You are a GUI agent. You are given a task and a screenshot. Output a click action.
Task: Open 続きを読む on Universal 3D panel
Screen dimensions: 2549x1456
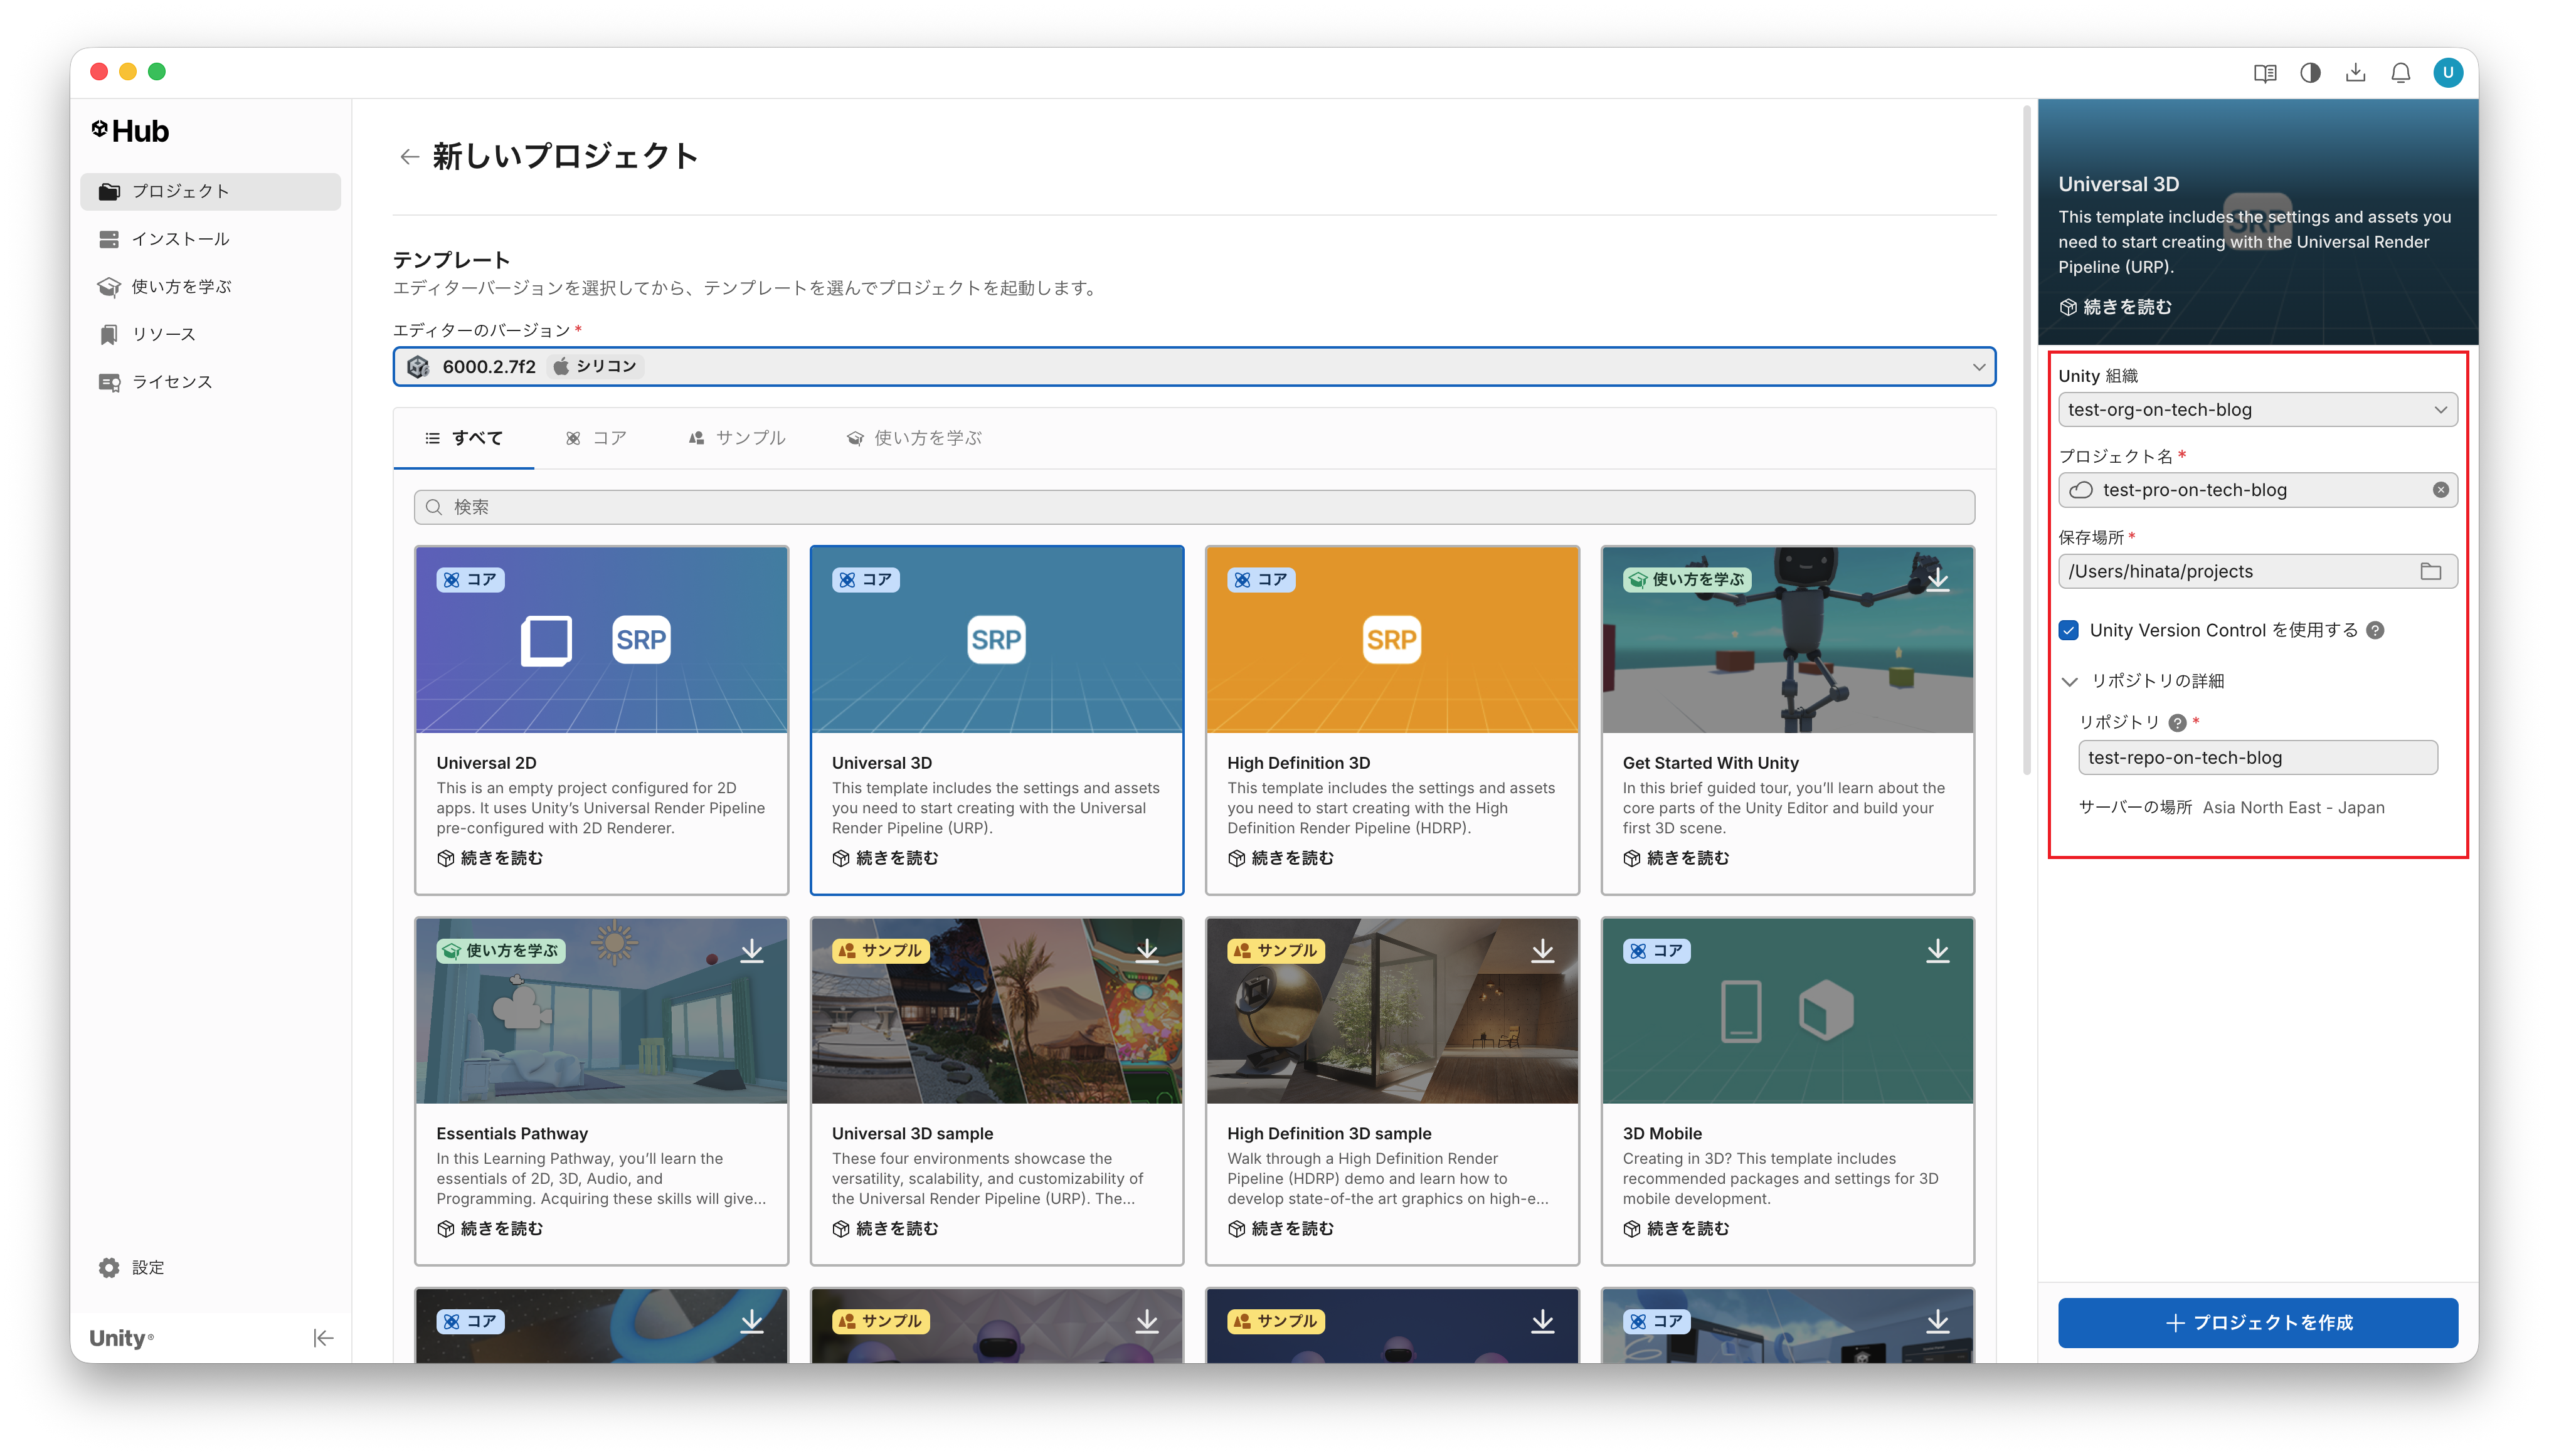[2113, 307]
